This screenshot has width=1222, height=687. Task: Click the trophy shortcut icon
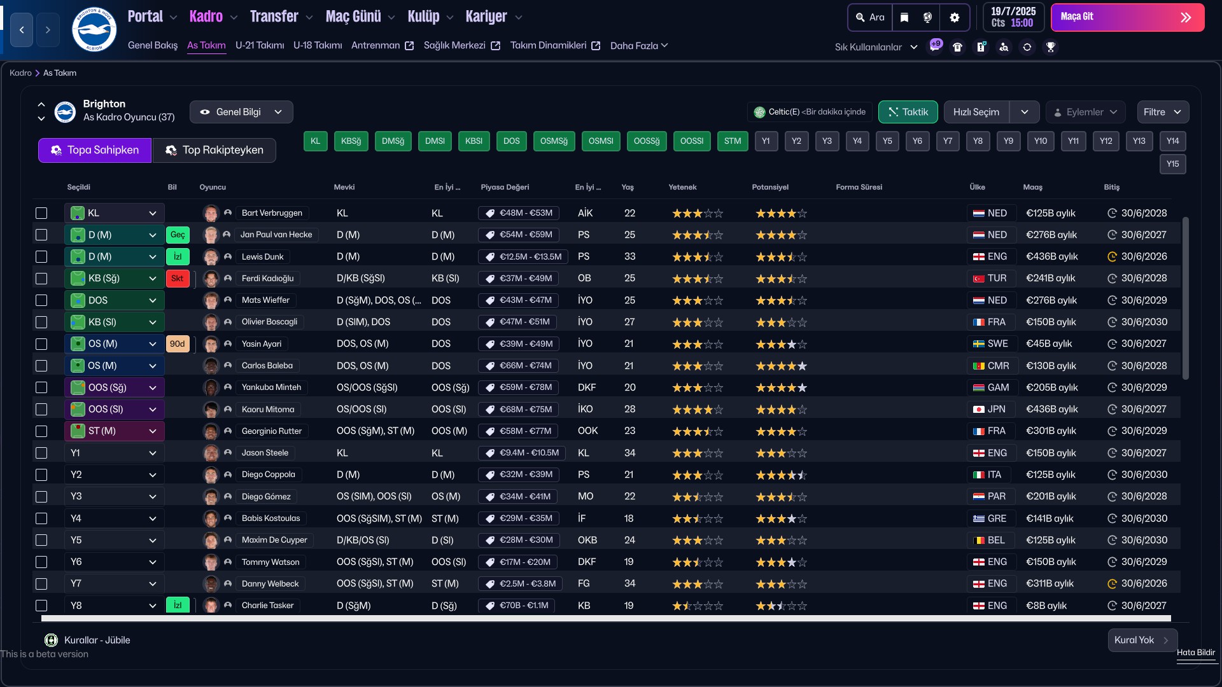click(1051, 46)
